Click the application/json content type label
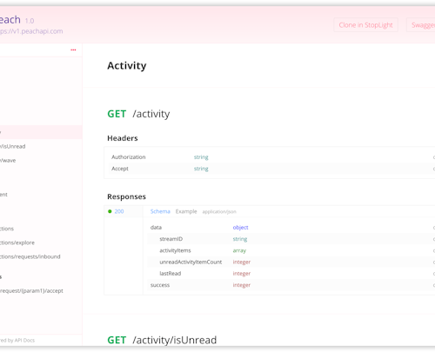This screenshot has height=352, width=435. (x=219, y=212)
